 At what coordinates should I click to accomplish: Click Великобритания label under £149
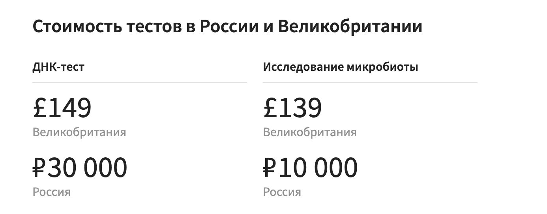[x=79, y=132]
